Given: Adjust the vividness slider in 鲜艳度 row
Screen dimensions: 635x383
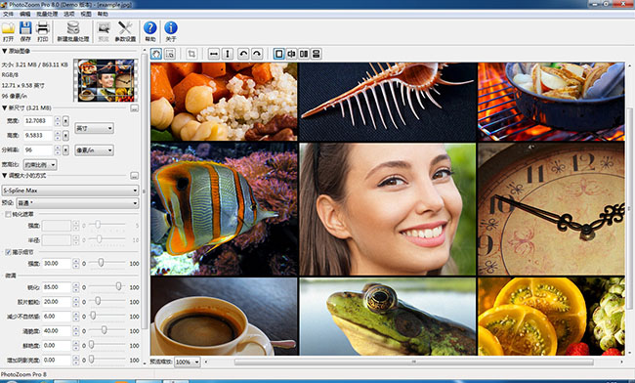Looking at the screenshot, I should tap(92, 345).
